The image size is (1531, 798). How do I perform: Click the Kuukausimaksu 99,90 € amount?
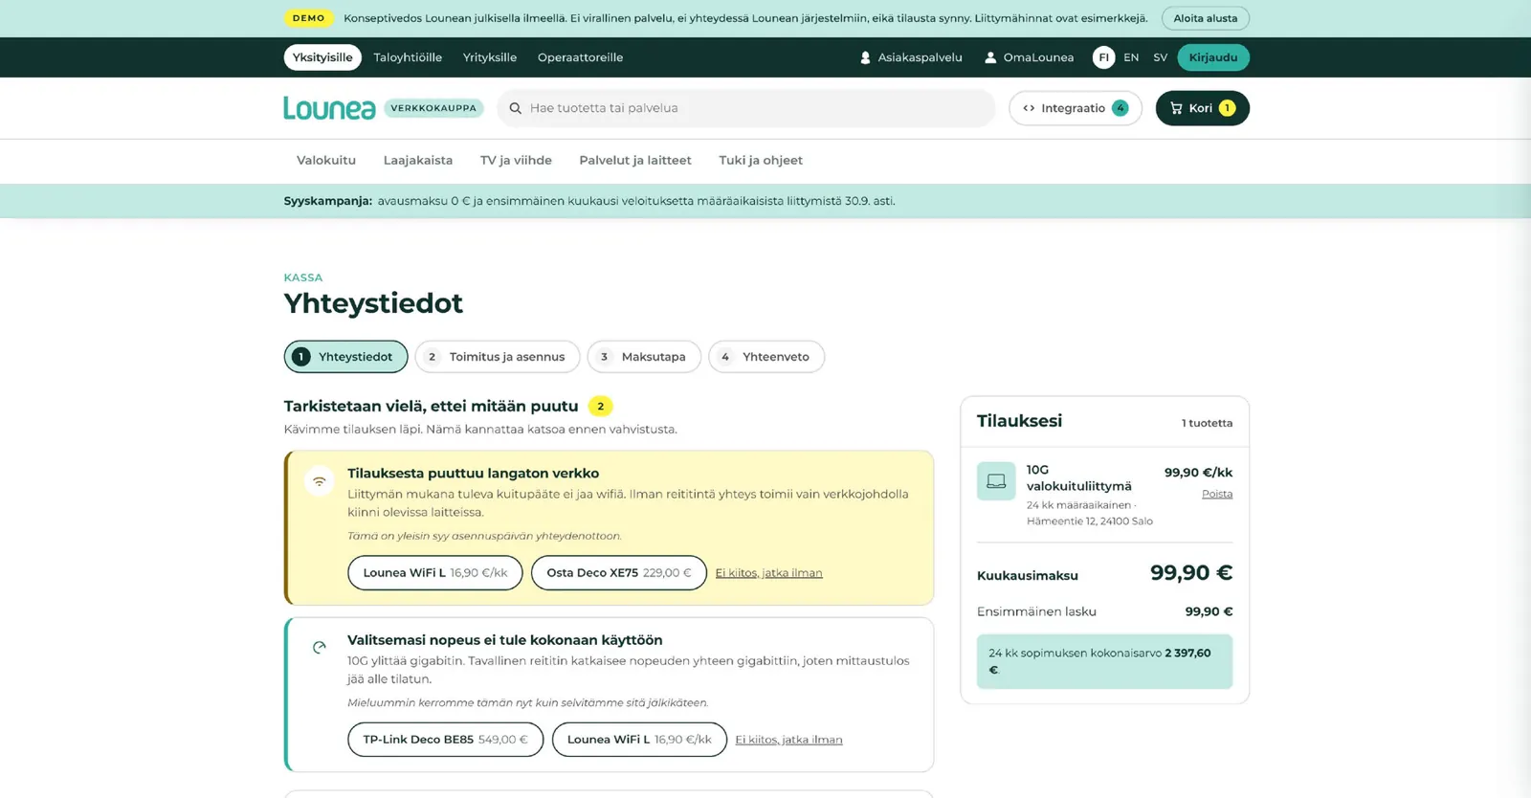point(1191,573)
